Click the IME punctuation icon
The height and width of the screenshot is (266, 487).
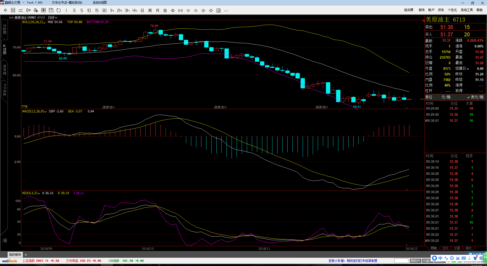(446, 258)
